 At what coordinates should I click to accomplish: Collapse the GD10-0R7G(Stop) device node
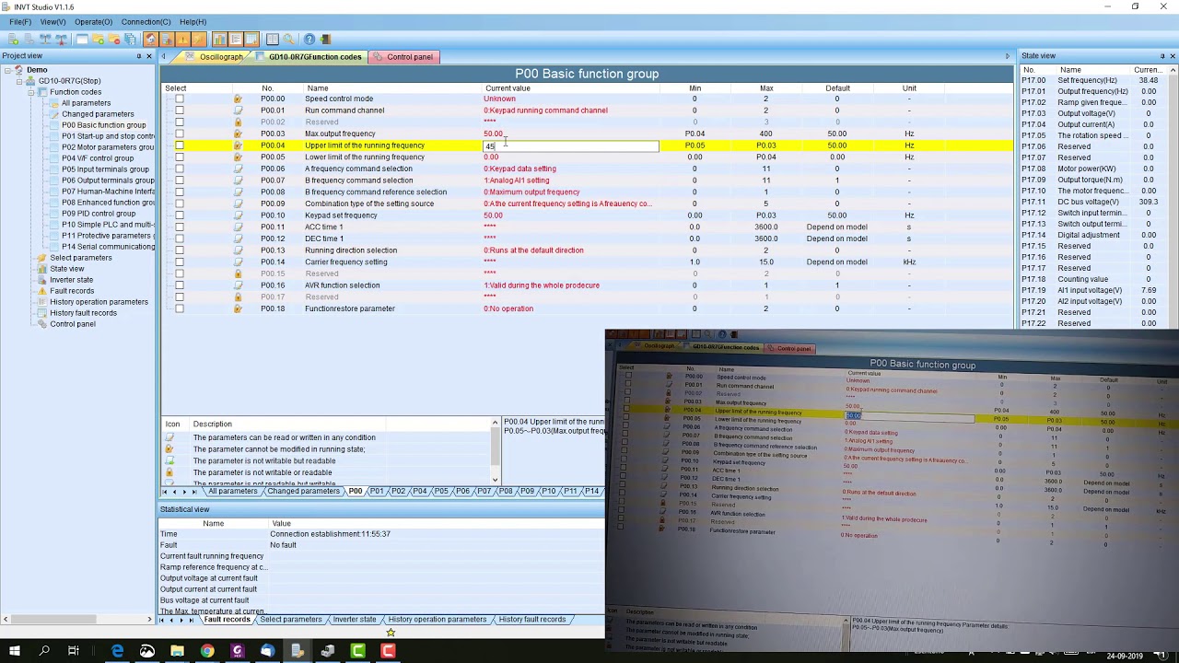pos(19,81)
